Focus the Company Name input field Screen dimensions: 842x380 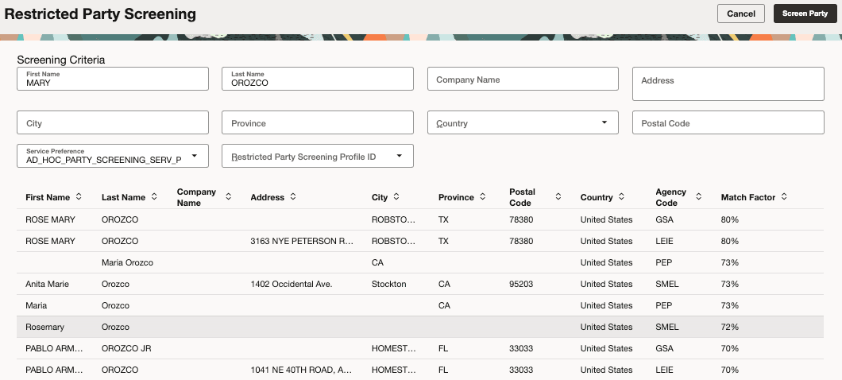click(523, 79)
